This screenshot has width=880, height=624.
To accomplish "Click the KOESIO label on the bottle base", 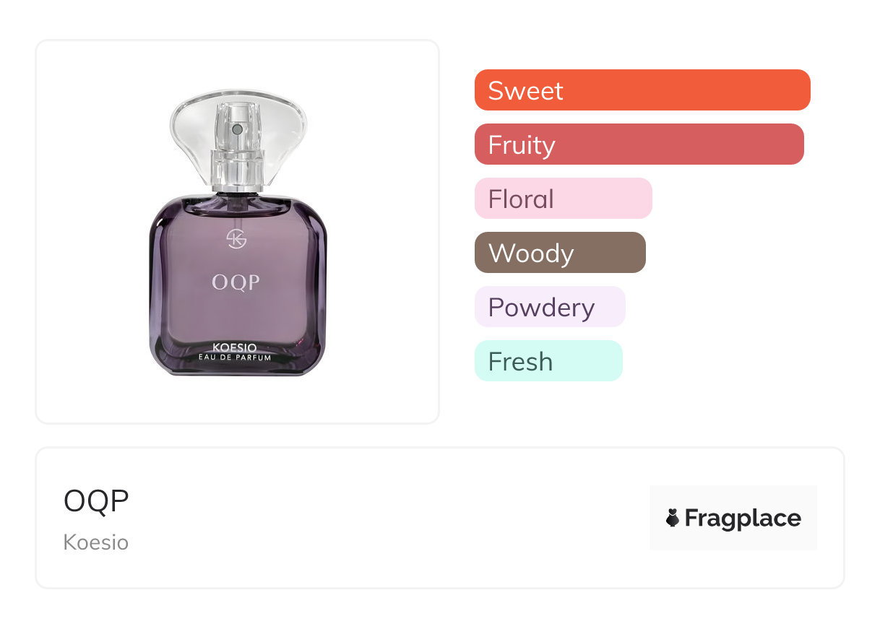I will [x=237, y=347].
